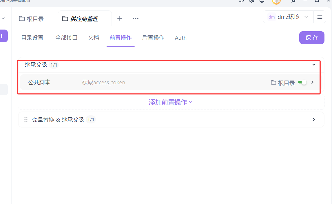Toggle off the 公共脚本 inherited script switch

(302, 82)
